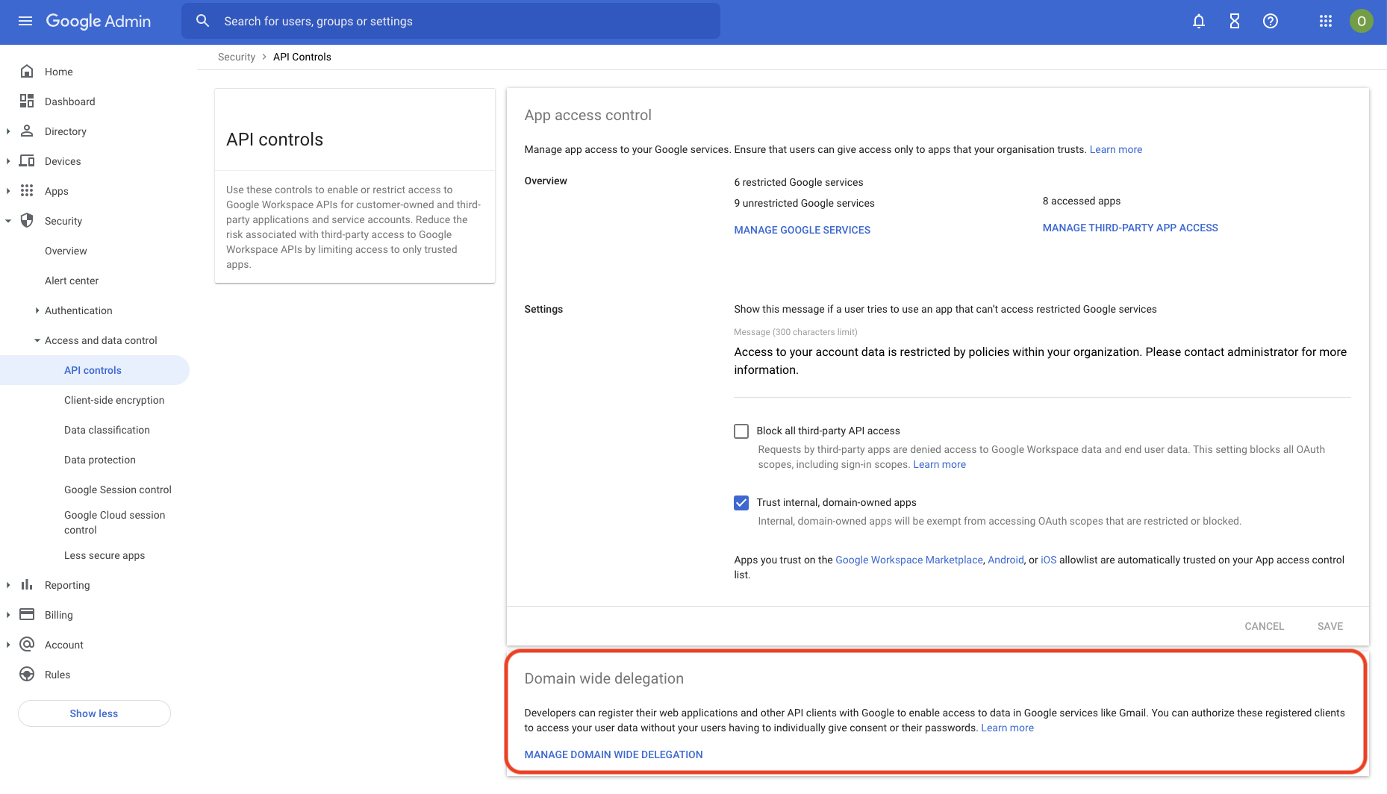This screenshot has width=1387, height=794.
Task: Click the Directory person icon
Action: [x=27, y=131]
